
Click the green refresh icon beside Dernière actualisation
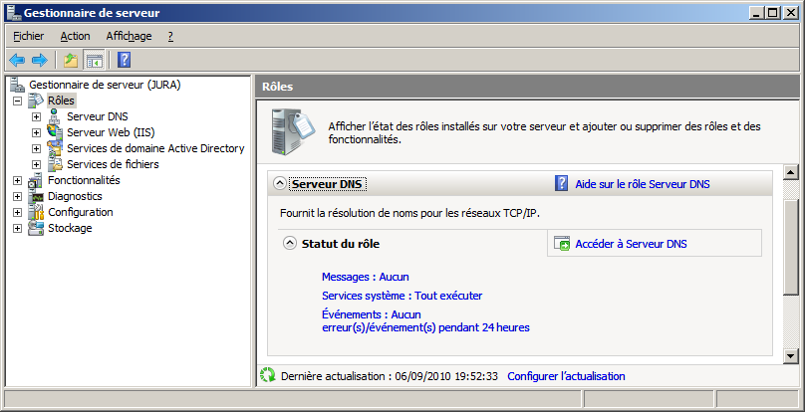[267, 376]
